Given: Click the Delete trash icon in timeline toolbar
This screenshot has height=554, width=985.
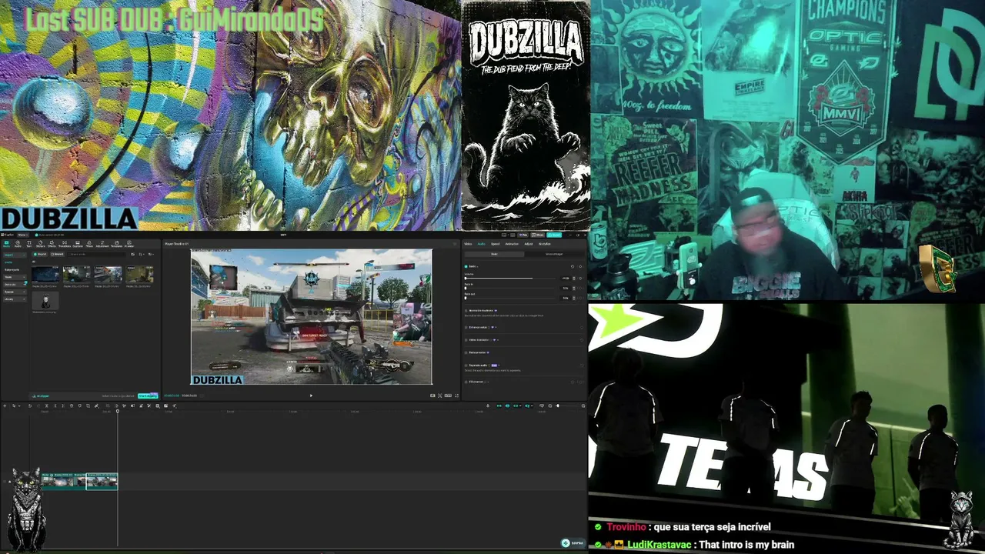Looking at the screenshot, I should (x=72, y=405).
